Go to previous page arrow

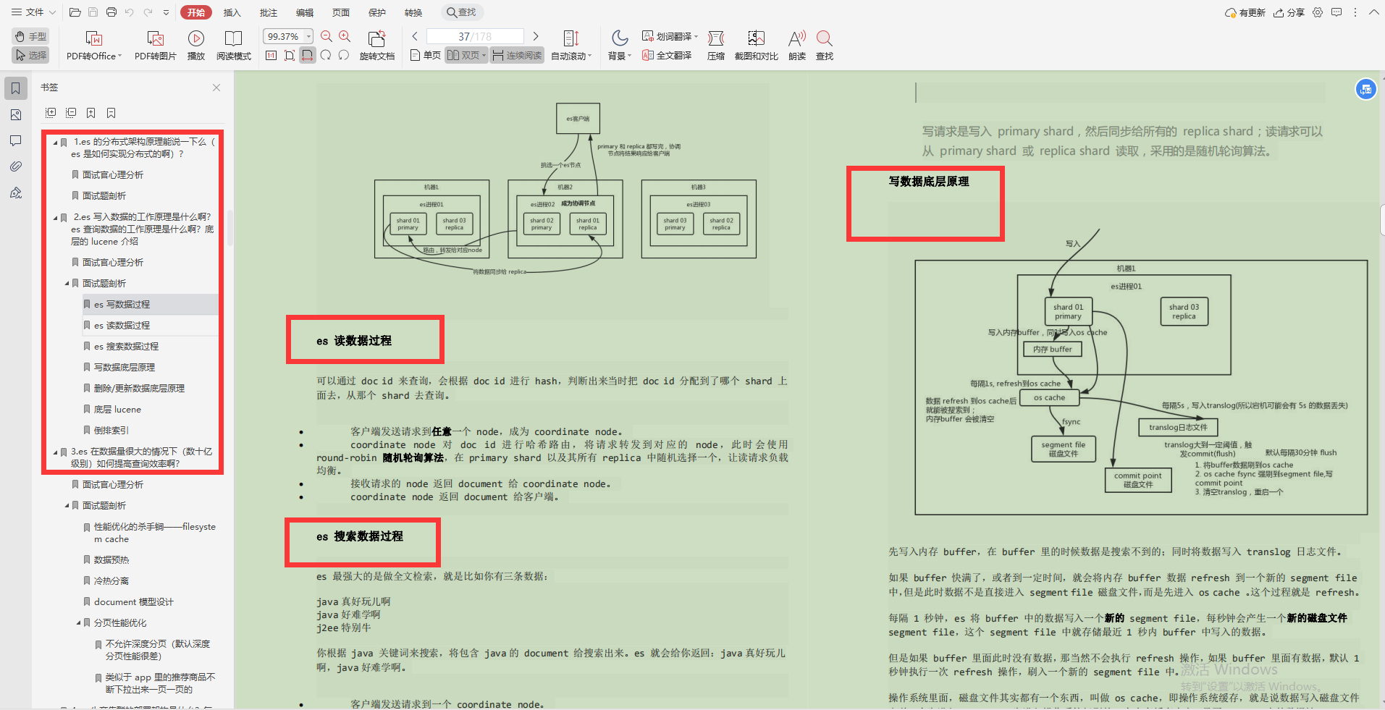coord(415,36)
